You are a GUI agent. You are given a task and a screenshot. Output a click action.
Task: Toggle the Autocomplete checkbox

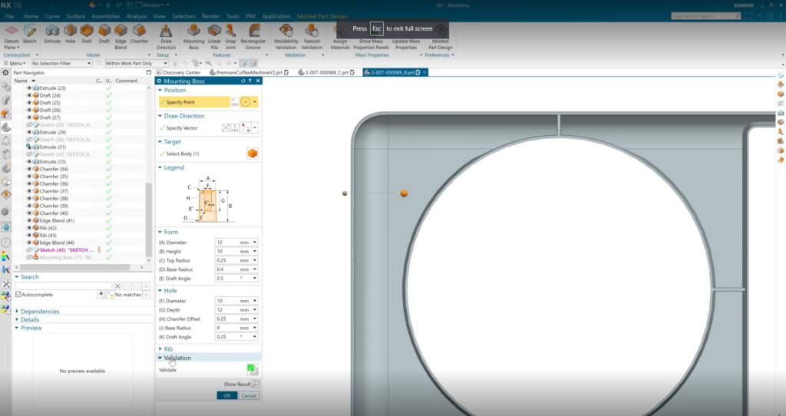[x=19, y=295]
